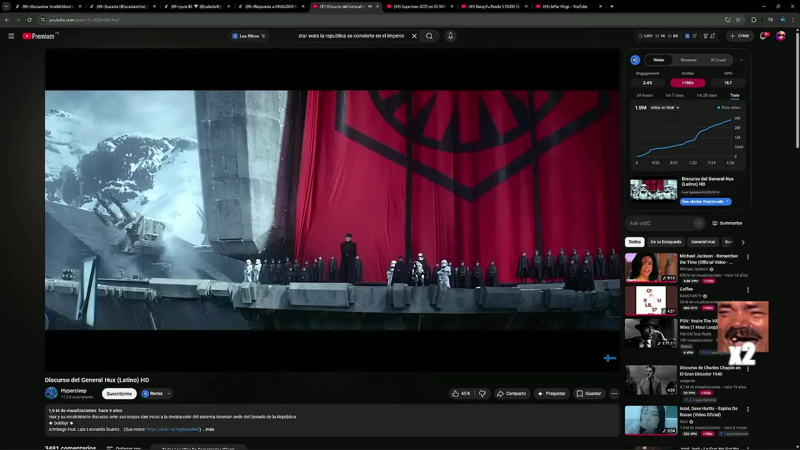Click the browser address bar
Image resolution: width=800 pixels, height=450 pixels.
(375, 19)
